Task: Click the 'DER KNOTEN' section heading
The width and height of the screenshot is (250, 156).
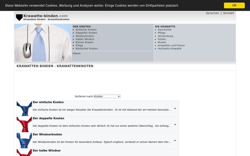Action: click(x=82, y=27)
